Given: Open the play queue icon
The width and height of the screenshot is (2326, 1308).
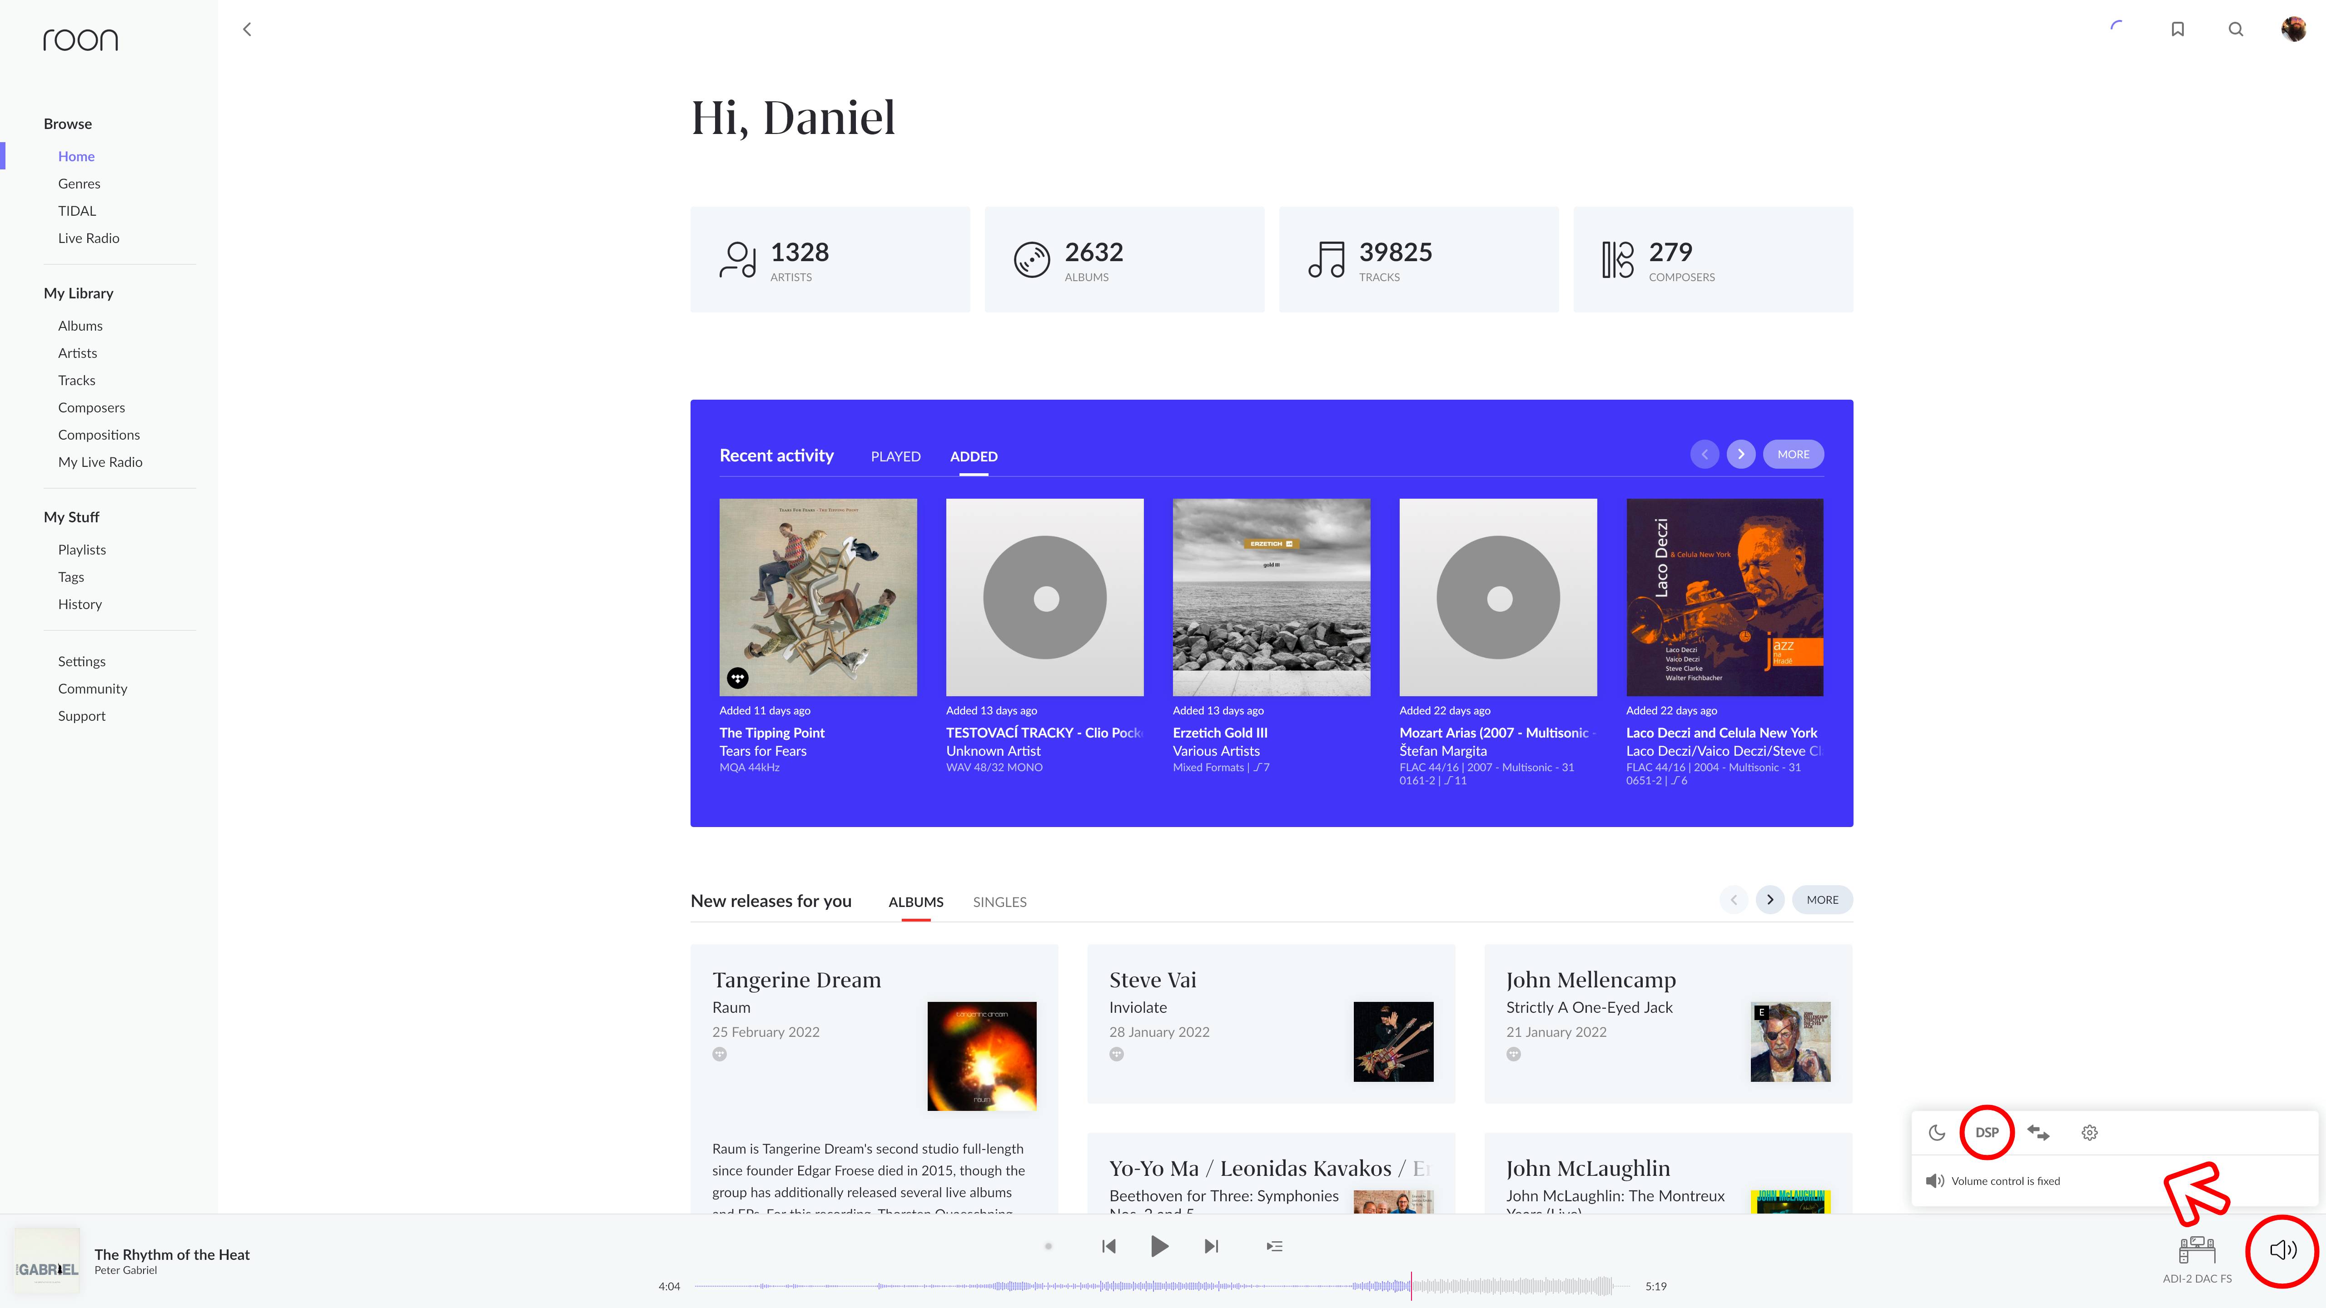Looking at the screenshot, I should [1274, 1247].
